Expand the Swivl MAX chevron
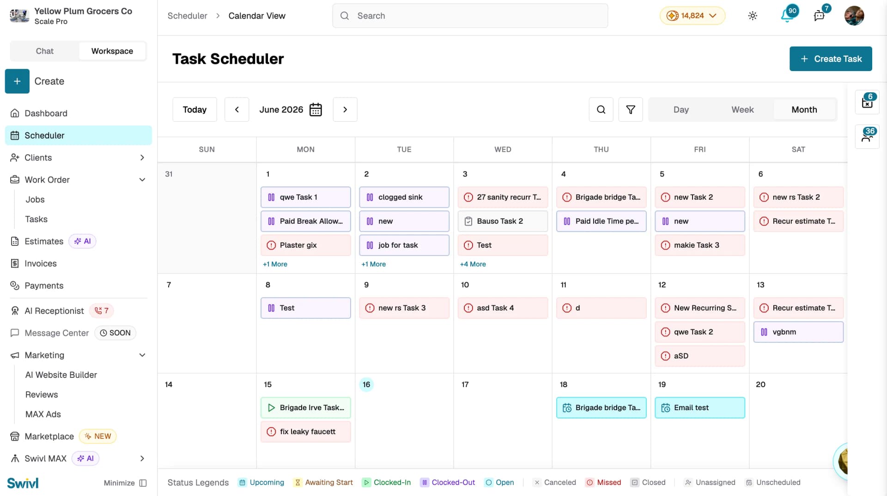Screen dimensions: 887x496 (142, 459)
